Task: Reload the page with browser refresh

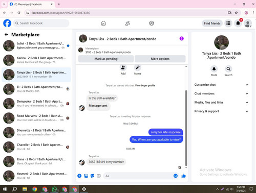Action: (x=19, y=13)
